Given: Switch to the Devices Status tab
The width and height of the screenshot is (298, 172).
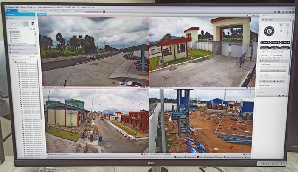Looking at the screenshot, I should [38, 11].
